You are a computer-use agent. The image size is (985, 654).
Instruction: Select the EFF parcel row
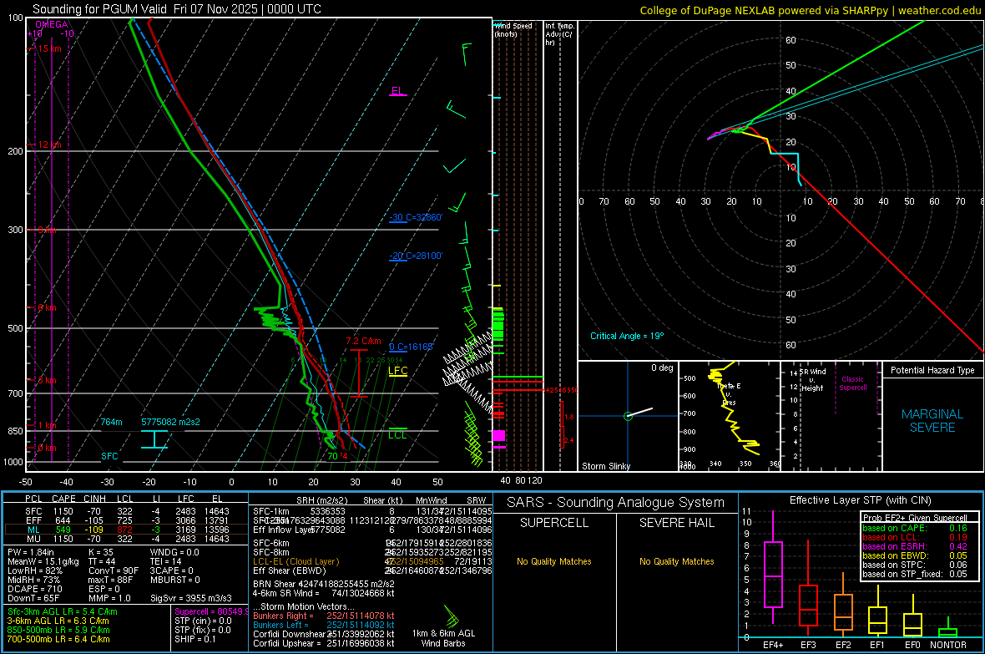[126, 520]
